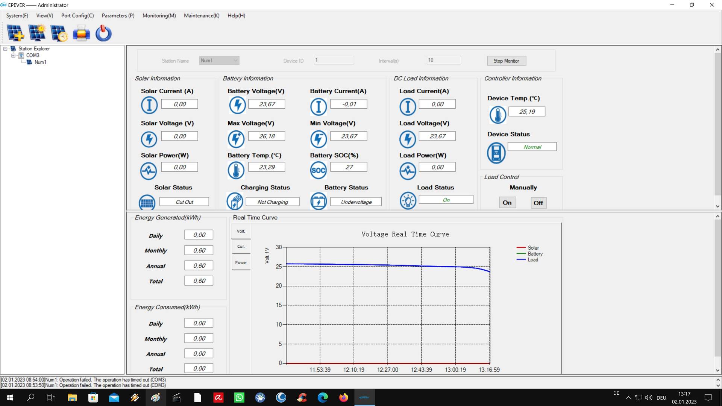Collapse the Station Explorer tree root
The width and height of the screenshot is (722, 406).
(x=6, y=49)
